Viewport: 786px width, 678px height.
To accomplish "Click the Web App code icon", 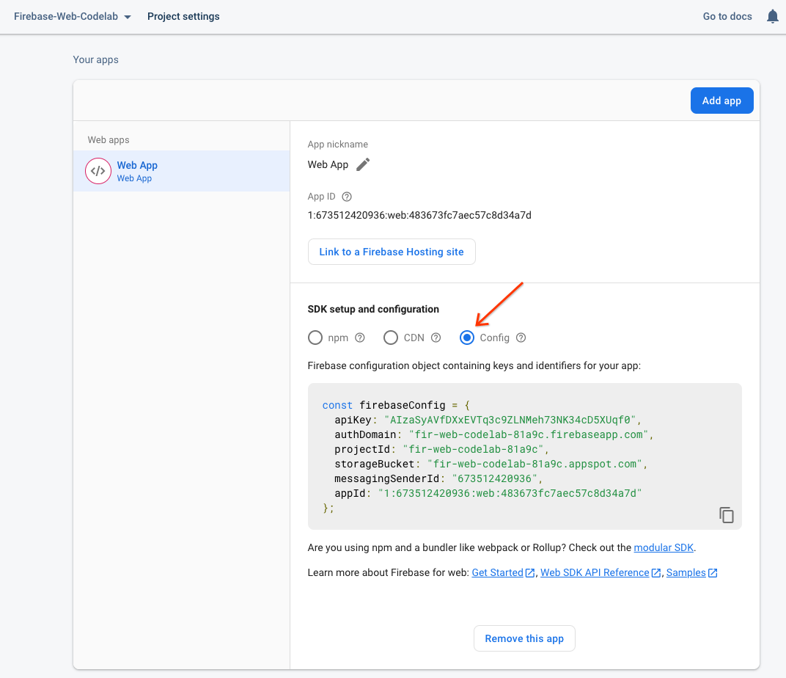I will click(x=98, y=171).
